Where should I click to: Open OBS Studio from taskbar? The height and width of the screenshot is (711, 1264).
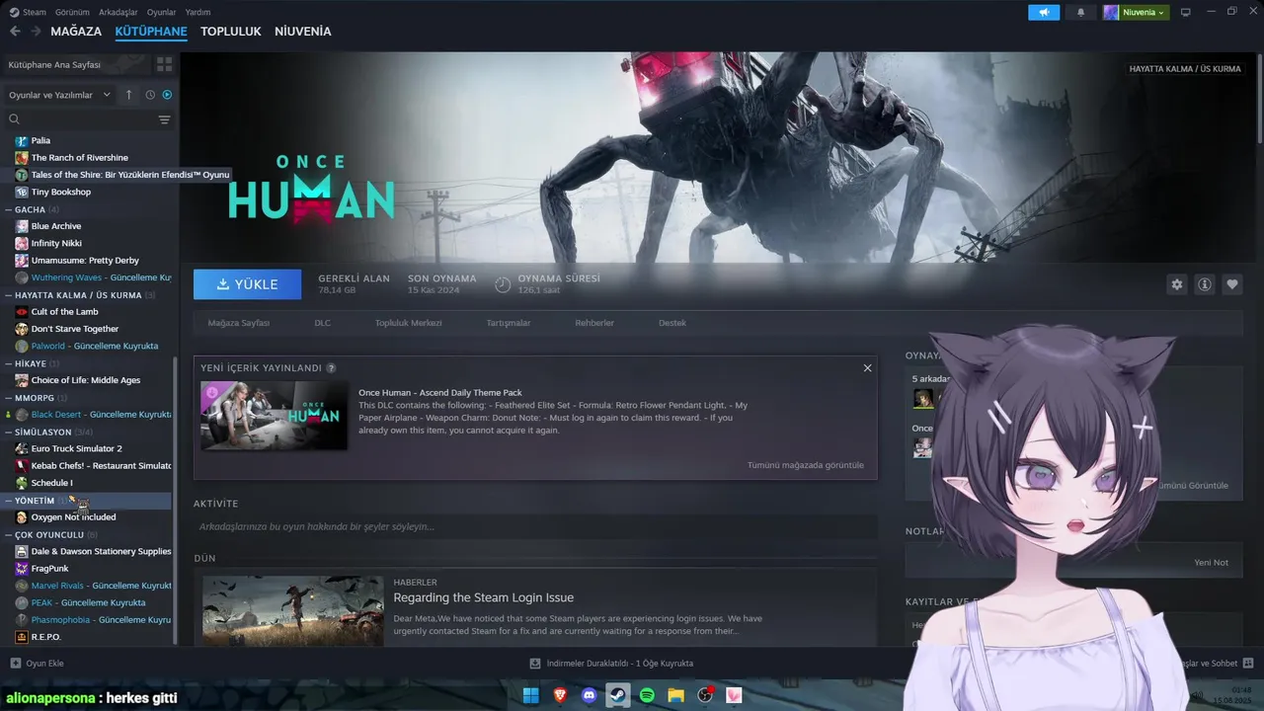pyautogui.click(x=705, y=695)
